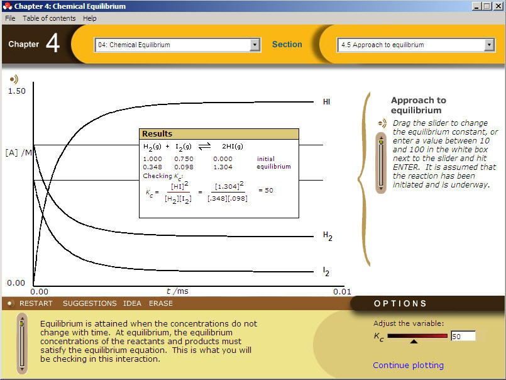This screenshot has height=380, width=506.
Task: Click IDEA in the brown bar
Action: [132, 303]
